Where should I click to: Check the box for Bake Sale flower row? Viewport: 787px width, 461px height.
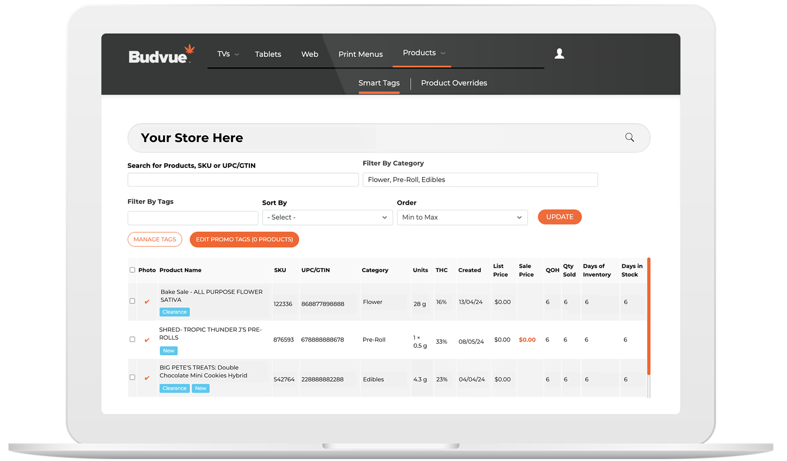133,301
